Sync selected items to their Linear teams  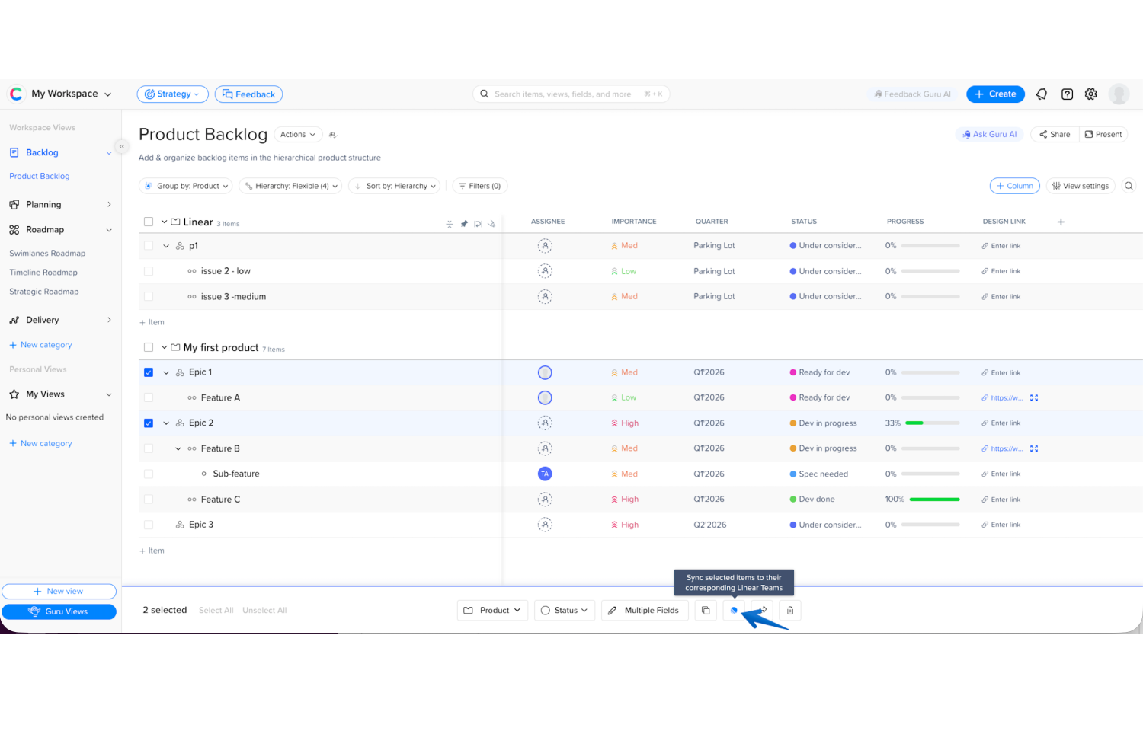coord(733,610)
